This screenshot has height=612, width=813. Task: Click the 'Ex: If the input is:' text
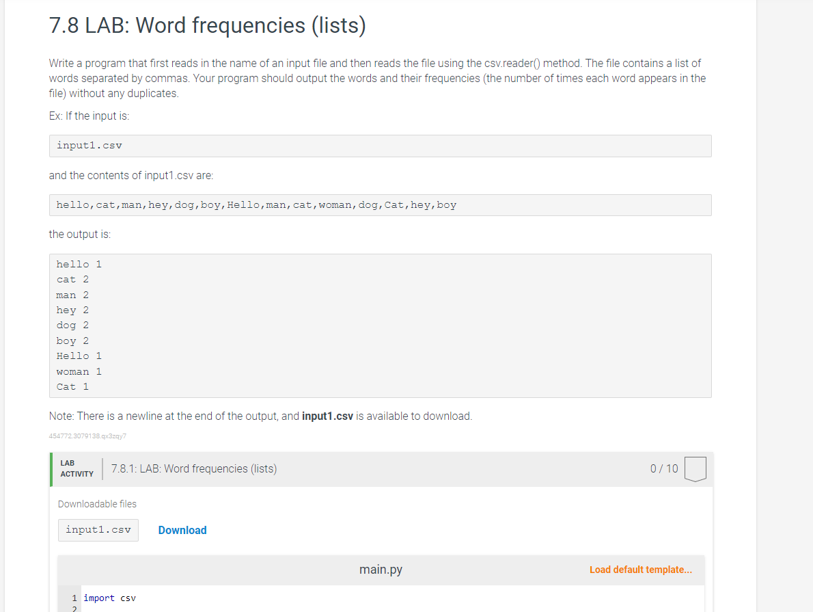point(89,116)
